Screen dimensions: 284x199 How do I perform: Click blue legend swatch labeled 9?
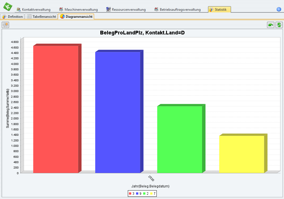click(137, 194)
